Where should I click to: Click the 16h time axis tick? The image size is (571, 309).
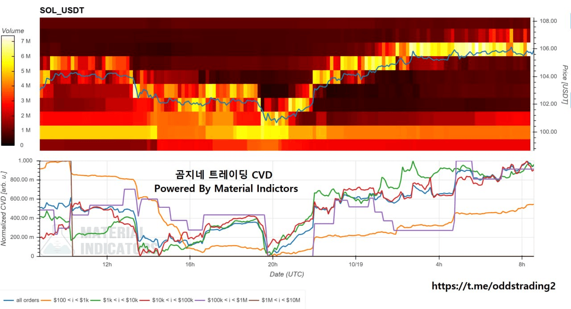pos(190,264)
